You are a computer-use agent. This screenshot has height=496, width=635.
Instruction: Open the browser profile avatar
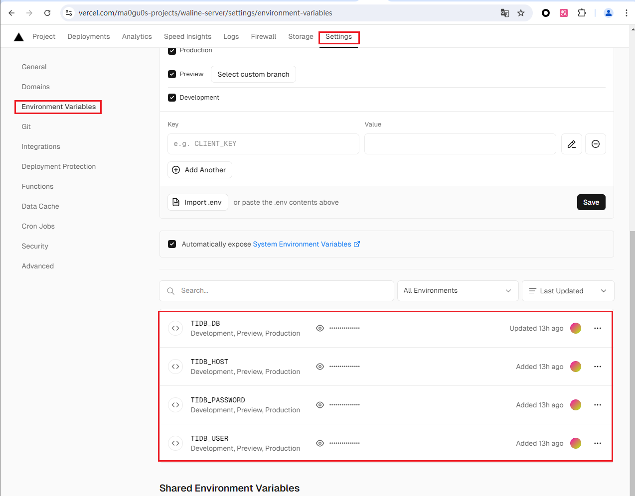click(x=609, y=13)
